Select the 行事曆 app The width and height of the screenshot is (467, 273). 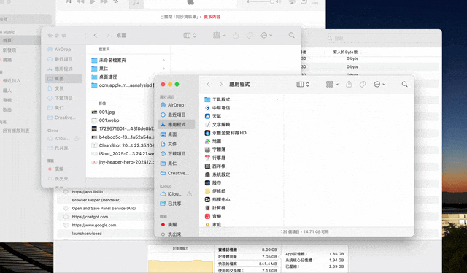pyautogui.click(x=215, y=158)
